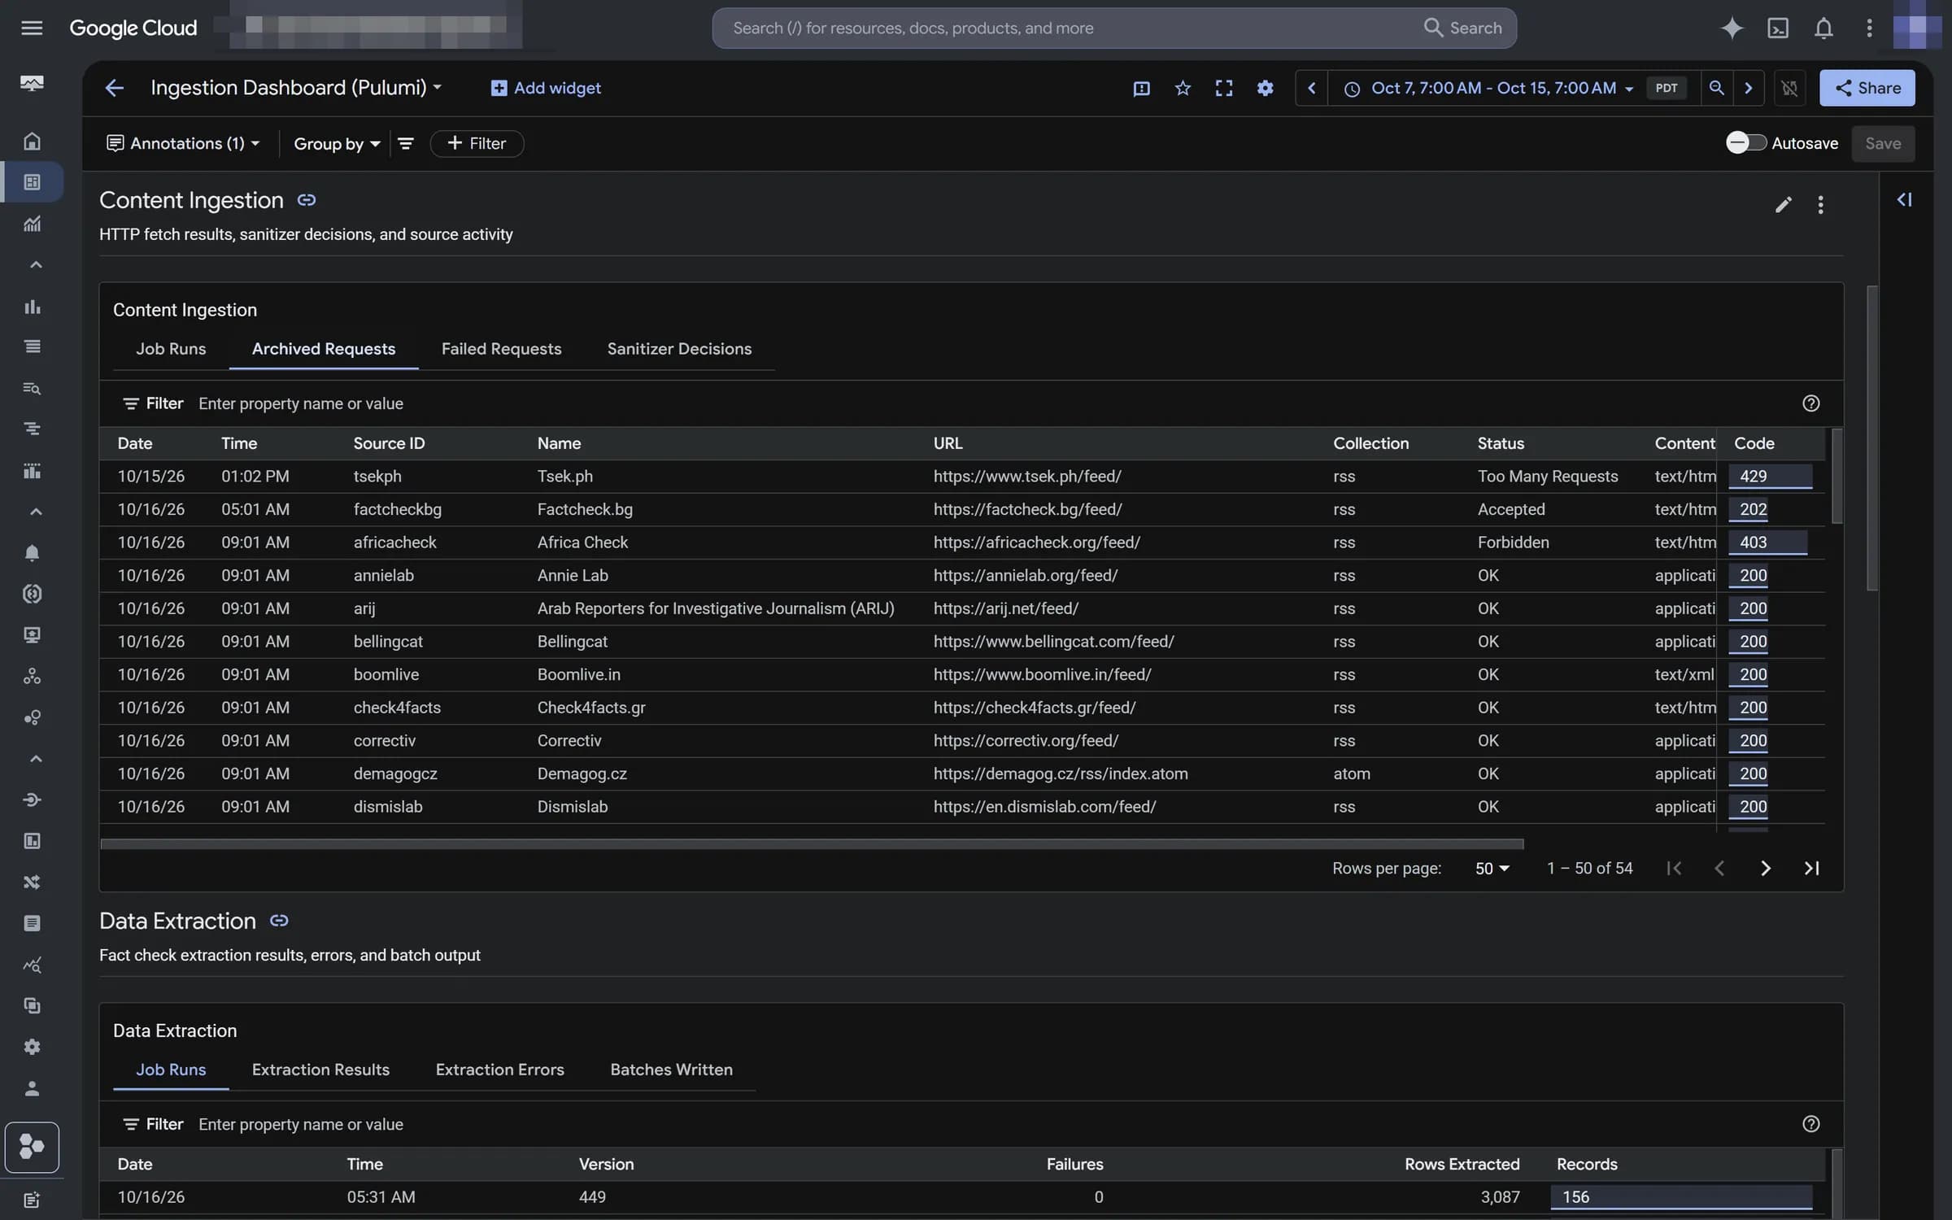This screenshot has width=1952, height=1220.
Task: Go back using the arrow beside Ingestion Dashboard
Action: point(114,88)
